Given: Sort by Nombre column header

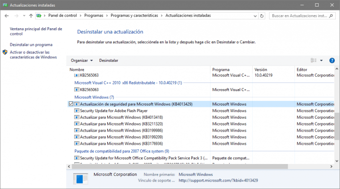Looking at the screenshot, I should point(77,69).
